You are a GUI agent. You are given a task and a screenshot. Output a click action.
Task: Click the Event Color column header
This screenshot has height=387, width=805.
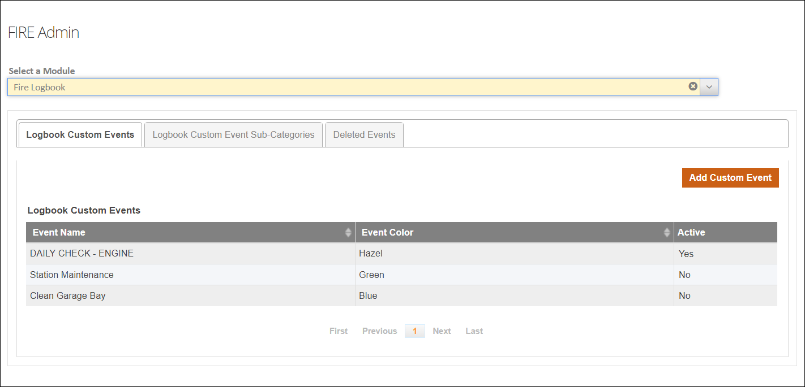[x=388, y=232]
